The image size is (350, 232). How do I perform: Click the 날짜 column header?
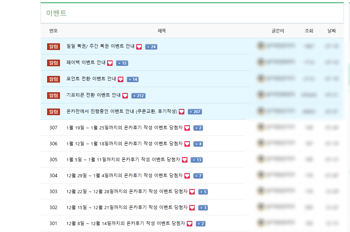pos(331,31)
